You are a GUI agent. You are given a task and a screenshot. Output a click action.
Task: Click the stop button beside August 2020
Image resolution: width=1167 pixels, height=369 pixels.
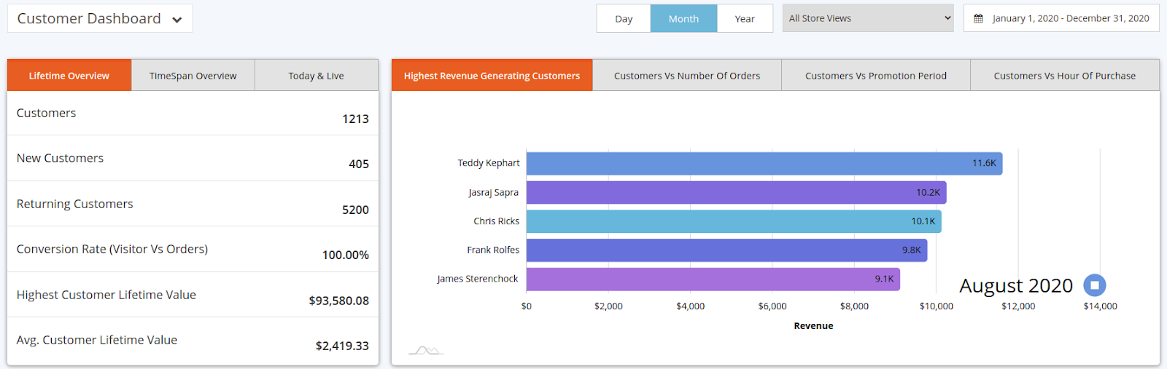1094,285
